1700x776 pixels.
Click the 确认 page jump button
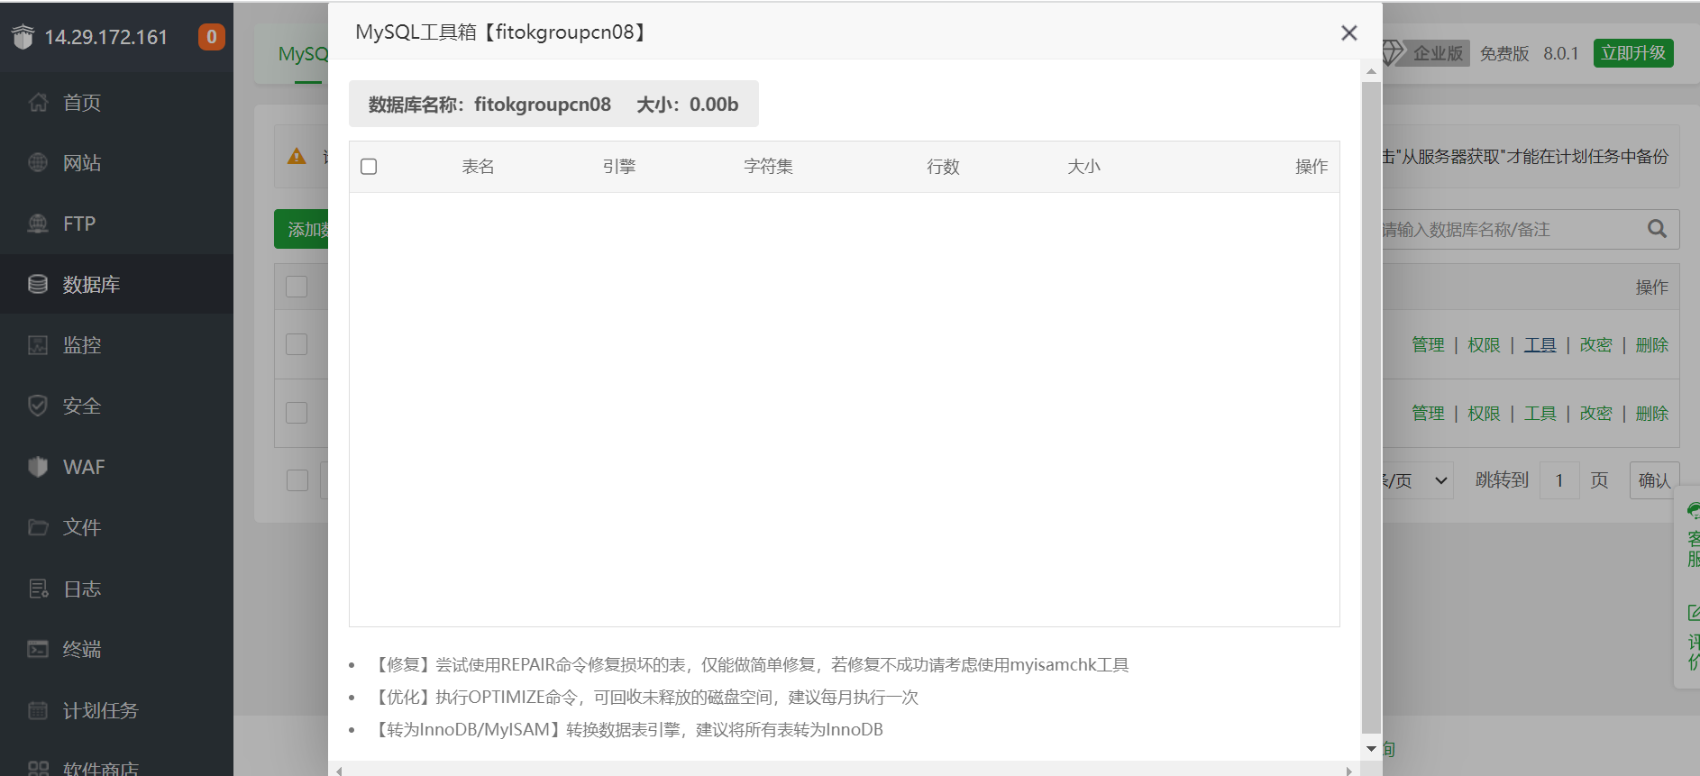click(1654, 480)
